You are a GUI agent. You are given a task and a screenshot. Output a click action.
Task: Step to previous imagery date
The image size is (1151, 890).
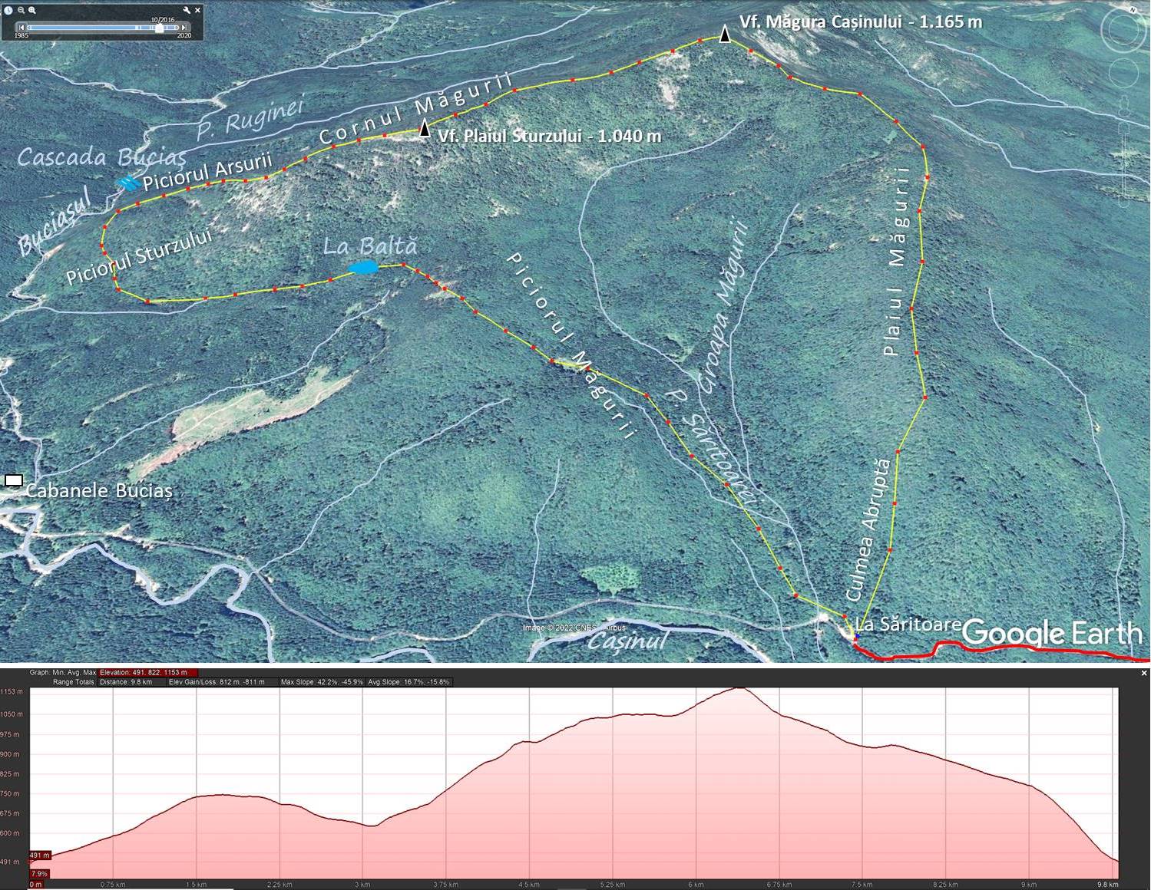[21, 28]
